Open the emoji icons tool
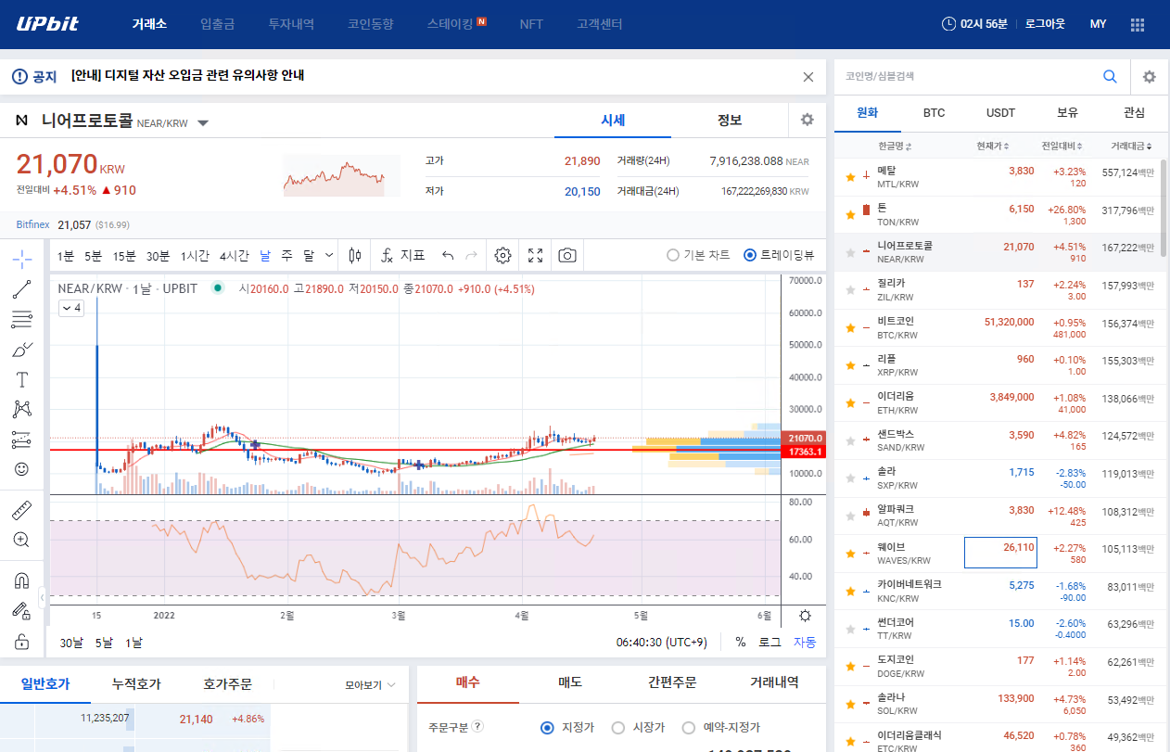 [x=21, y=469]
